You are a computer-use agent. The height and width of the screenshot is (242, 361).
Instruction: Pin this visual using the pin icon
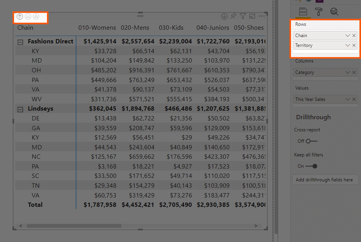click(x=233, y=16)
